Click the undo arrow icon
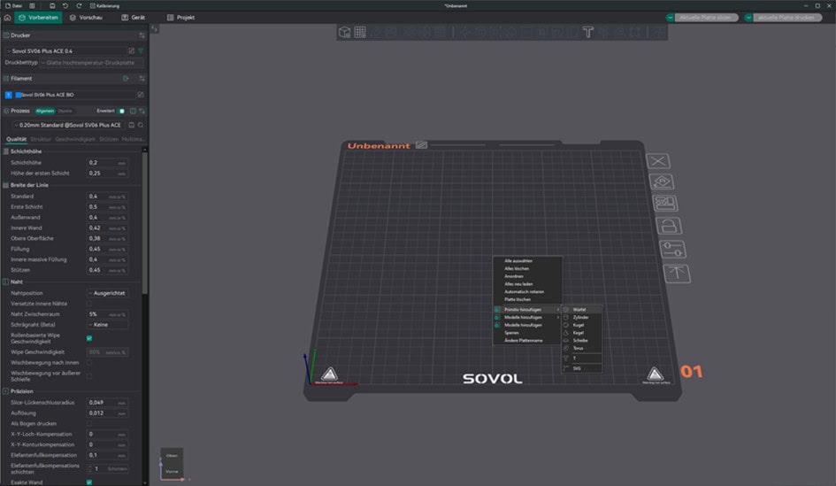The height and width of the screenshot is (486, 836). click(x=65, y=5)
